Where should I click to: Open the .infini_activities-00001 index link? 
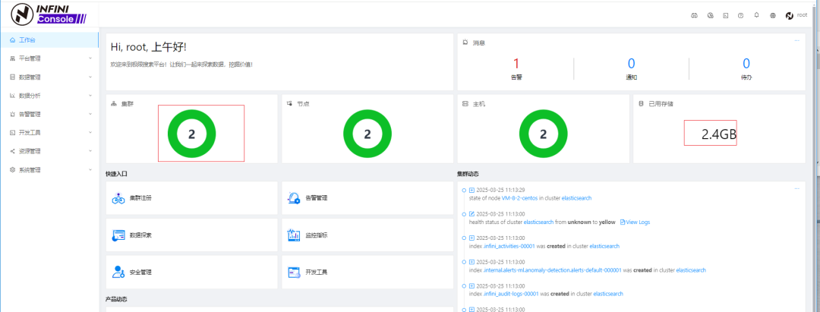coord(509,246)
